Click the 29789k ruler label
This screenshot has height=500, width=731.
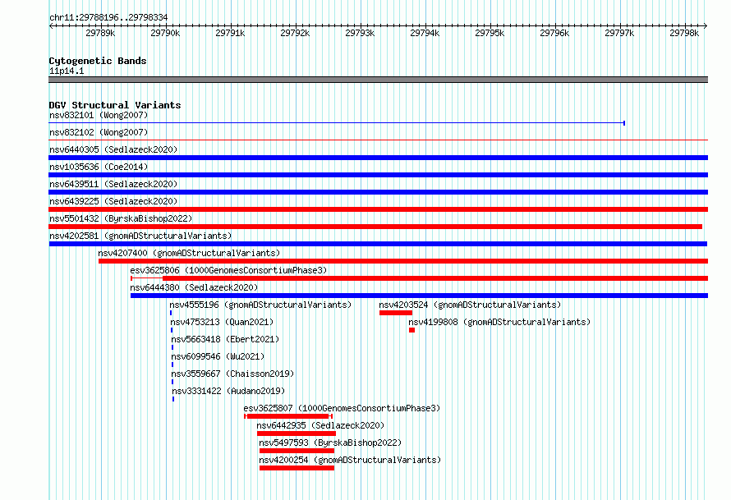pos(100,33)
